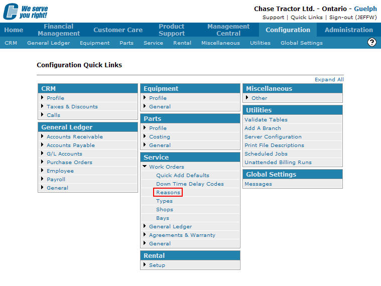This screenshot has height=286, width=381.
Task: Expand Taxes & Discounts arrow
Action: pos(42,106)
